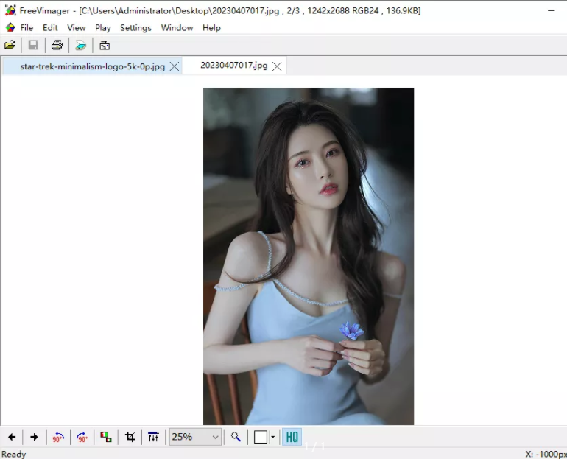Rotate image 90° counterclockwise
The height and width of the screenshot is (459, 567).
(58, 437)
